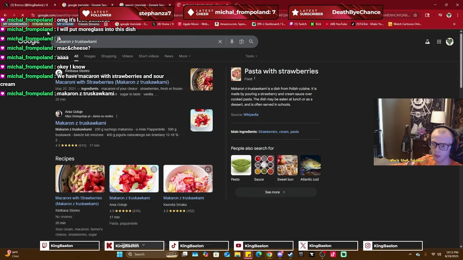Open Windows Start menu

[120, 254]
